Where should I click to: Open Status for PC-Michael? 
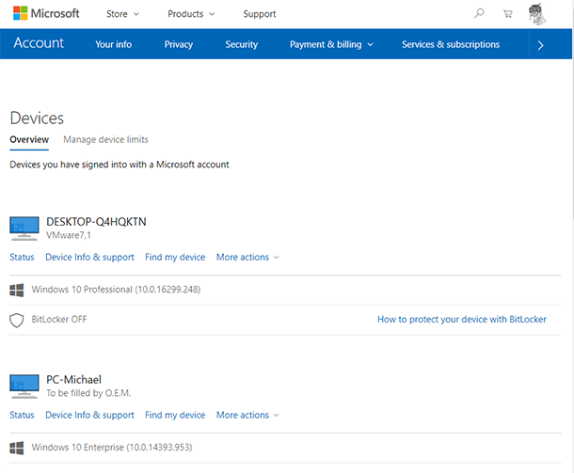tap(22, 416)
